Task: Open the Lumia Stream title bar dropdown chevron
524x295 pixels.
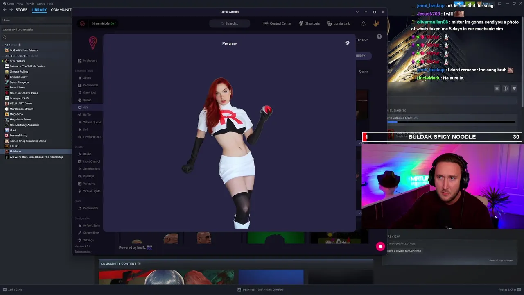Action: [x=357, y=12]
